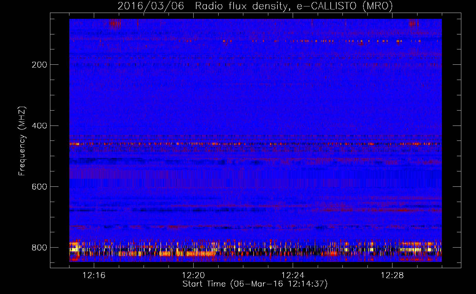Select the 400 frequency axis label
This screenshot has width=476, height=294.
pos(39,126)
